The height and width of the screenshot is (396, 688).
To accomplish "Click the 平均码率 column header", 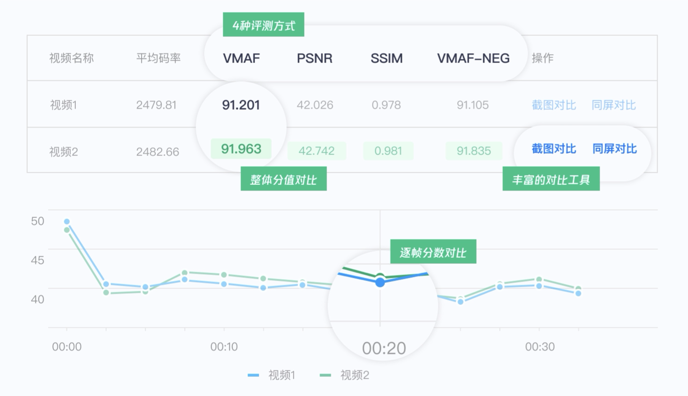I will [x=158, y=58].
